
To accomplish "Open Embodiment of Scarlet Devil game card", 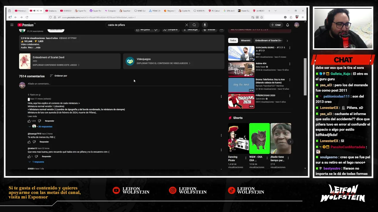I will (70, 61).
